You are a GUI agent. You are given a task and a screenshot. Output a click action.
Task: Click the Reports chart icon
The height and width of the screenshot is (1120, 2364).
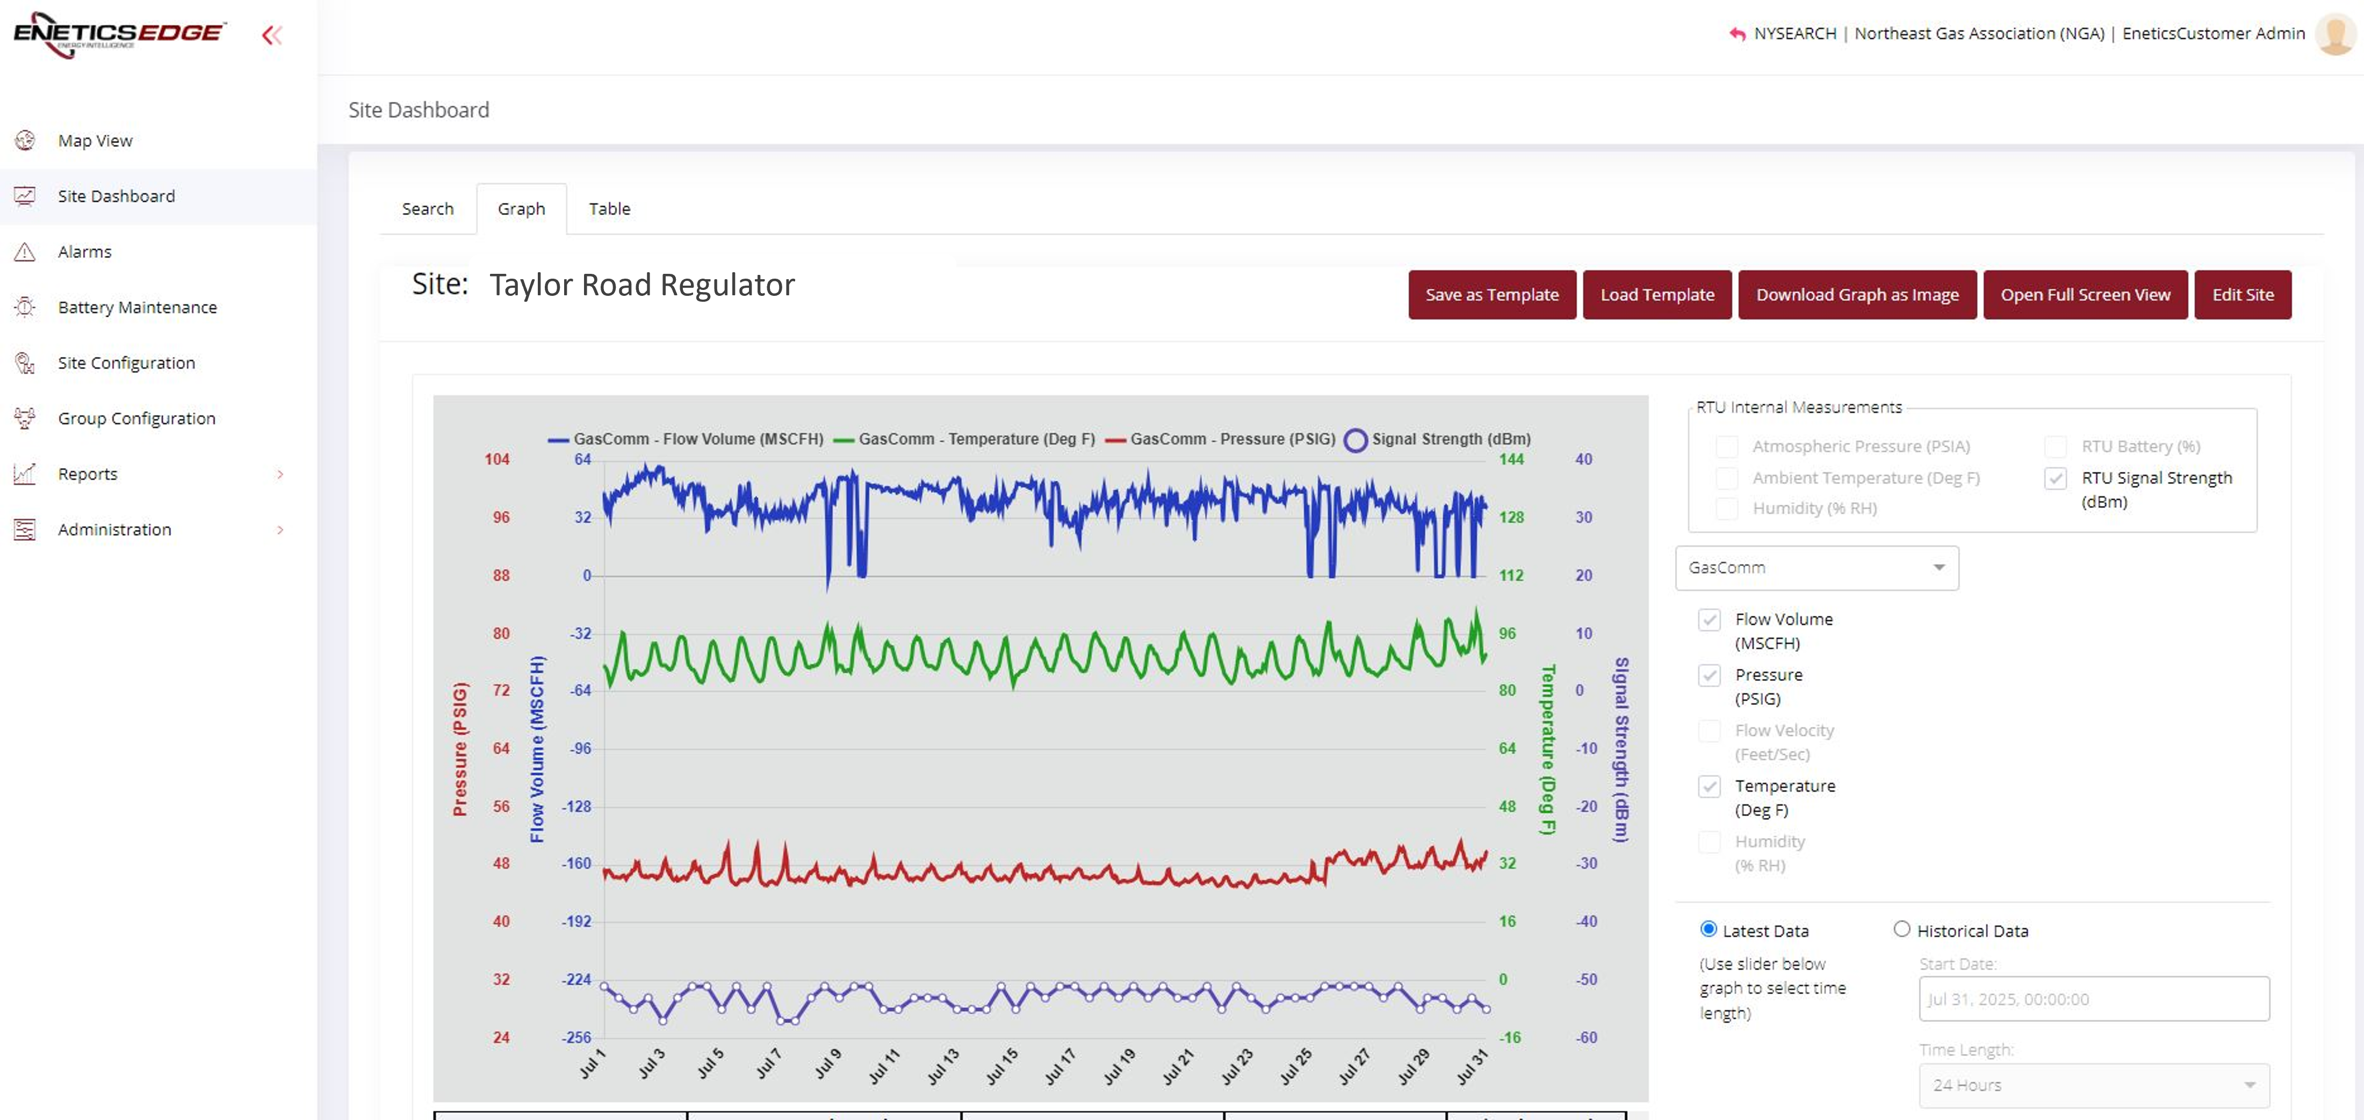tap(25, 474)
